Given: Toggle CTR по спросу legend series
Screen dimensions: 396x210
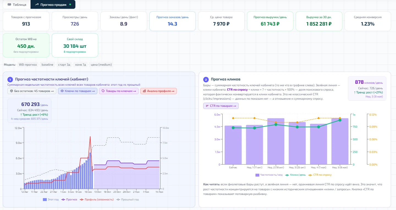Looking at the screenshot, I should pyautogui.click(x=320, y=175).
